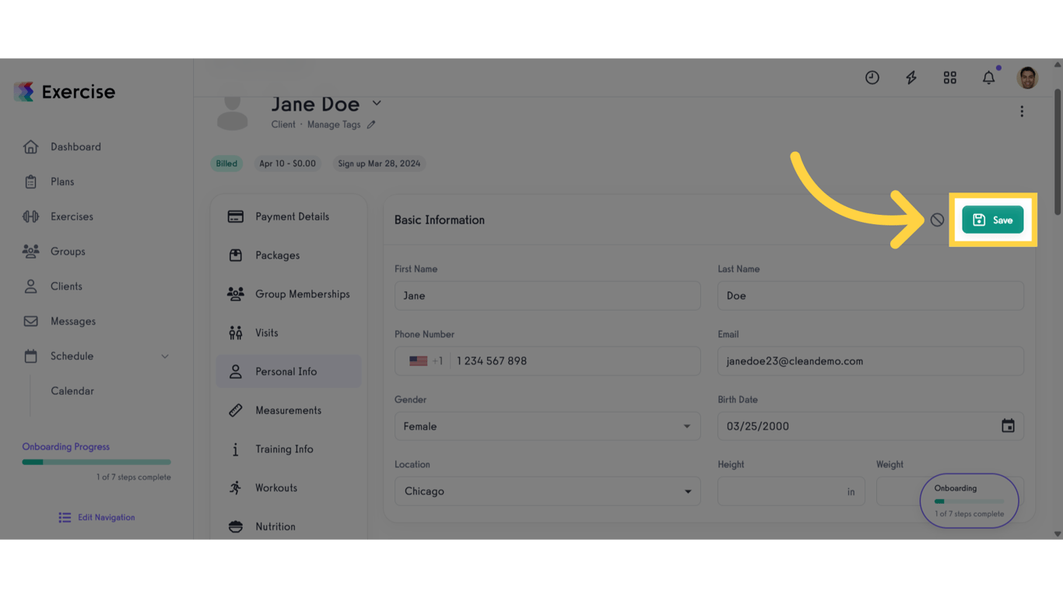Click the cancel edit circle-slash icon
Image resolution: width=1063 pixels, height=598 pixels.
[937, 220]
